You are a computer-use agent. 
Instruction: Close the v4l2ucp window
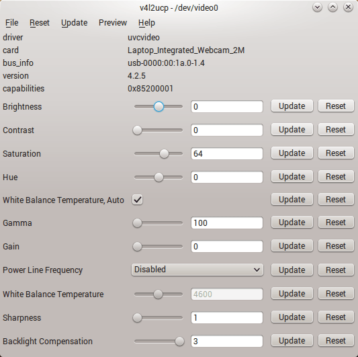(348, 7)
